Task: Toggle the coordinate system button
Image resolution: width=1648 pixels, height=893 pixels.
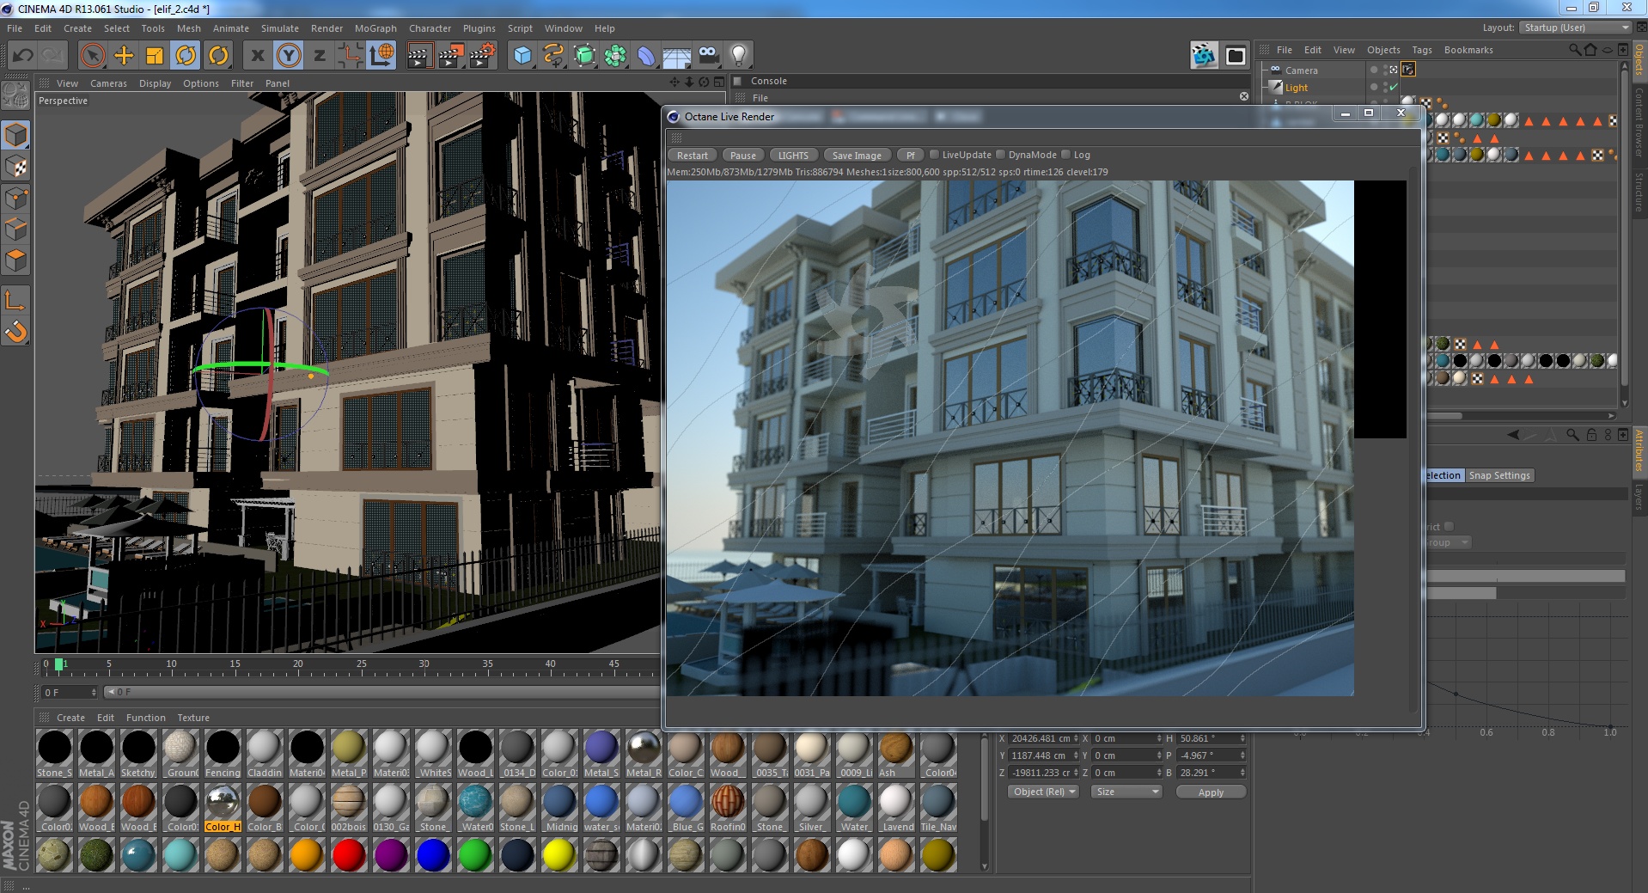Action: tap(381, 56)
